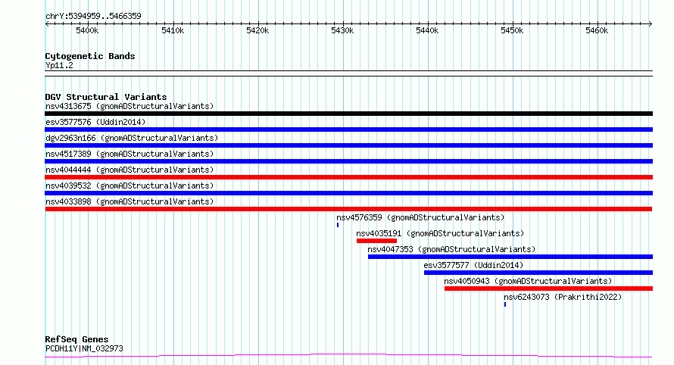Open nsv4576359 variant label
Image resolution: width=674 pixels, height=365 pixels.
(x=420, y=217)
